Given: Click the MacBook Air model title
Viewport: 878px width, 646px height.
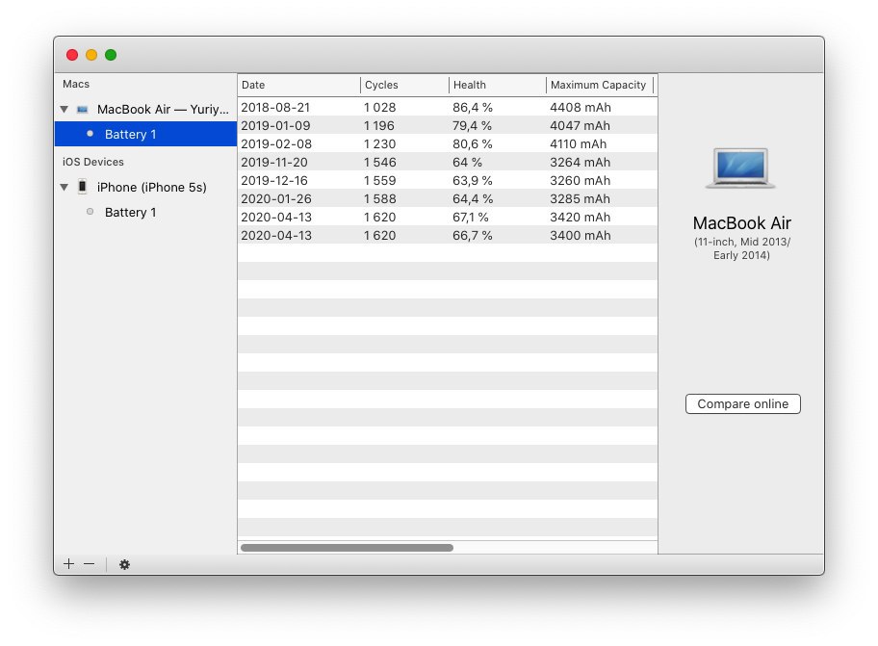Looking at the screenshot, I should click(x=742, y=222).
